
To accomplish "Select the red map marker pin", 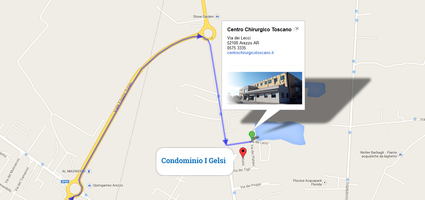I will [243, 153].
